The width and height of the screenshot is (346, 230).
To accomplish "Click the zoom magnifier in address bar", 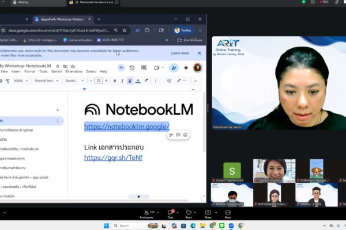I will (x=116, y=30).
